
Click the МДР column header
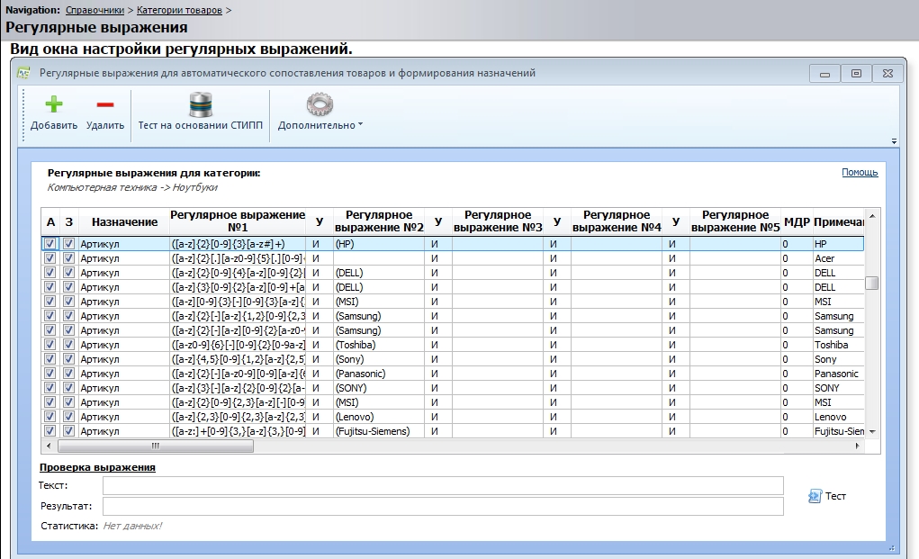797,221
